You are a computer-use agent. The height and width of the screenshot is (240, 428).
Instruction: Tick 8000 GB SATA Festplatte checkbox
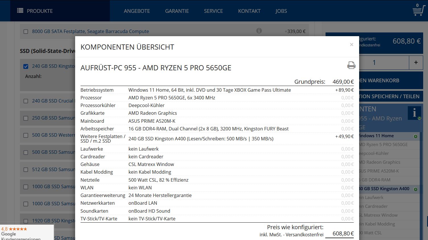coord(26,32)
